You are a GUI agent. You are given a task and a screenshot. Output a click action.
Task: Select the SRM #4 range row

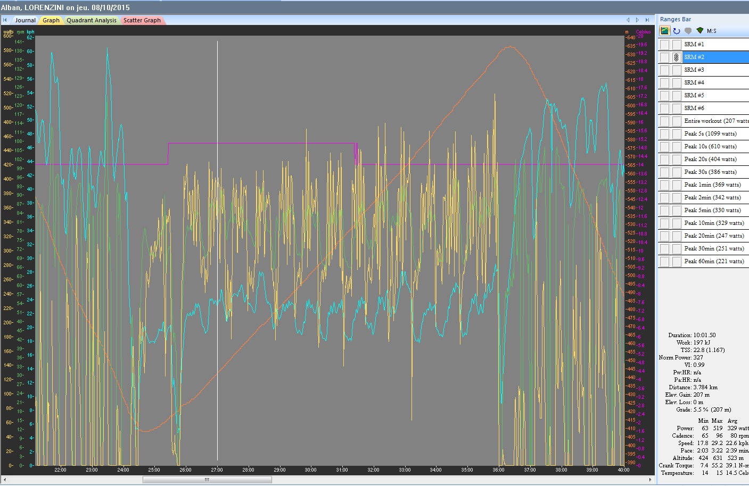coord(715,83)
